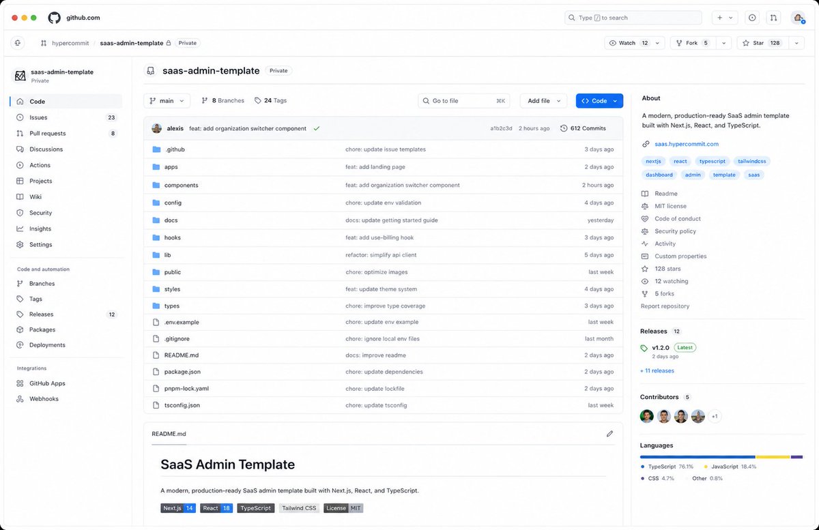Click the saas-admin-template logo in sidebar

tap(20, 76)
